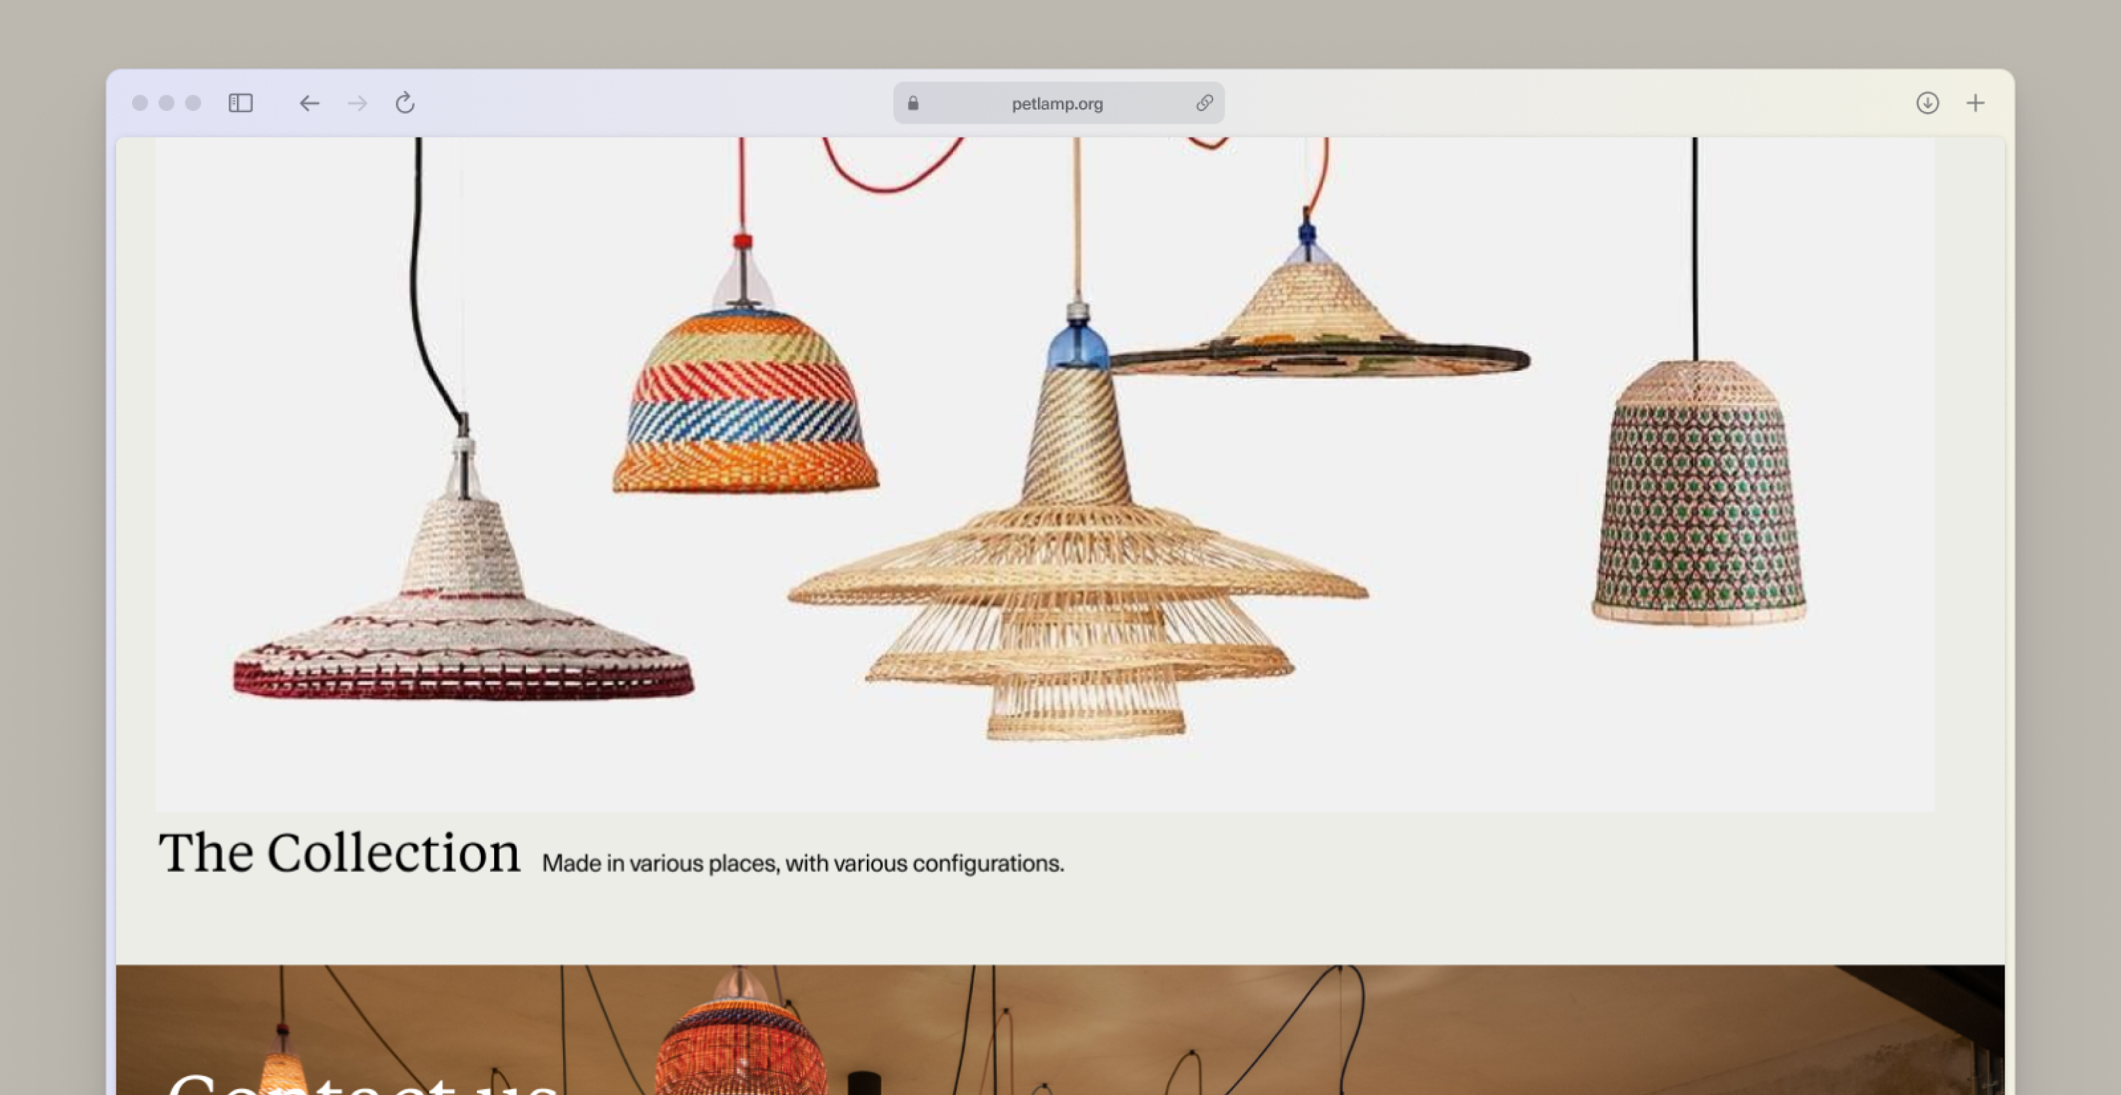
Task: Click the red window close dot
Action: click(140, 103)
